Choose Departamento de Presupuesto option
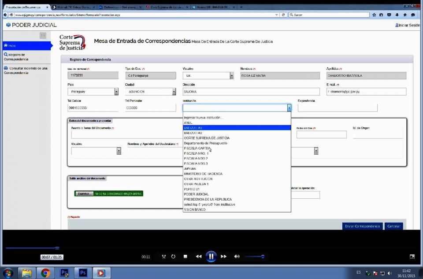Screen dimensions: 423x279 click(237, 143)
